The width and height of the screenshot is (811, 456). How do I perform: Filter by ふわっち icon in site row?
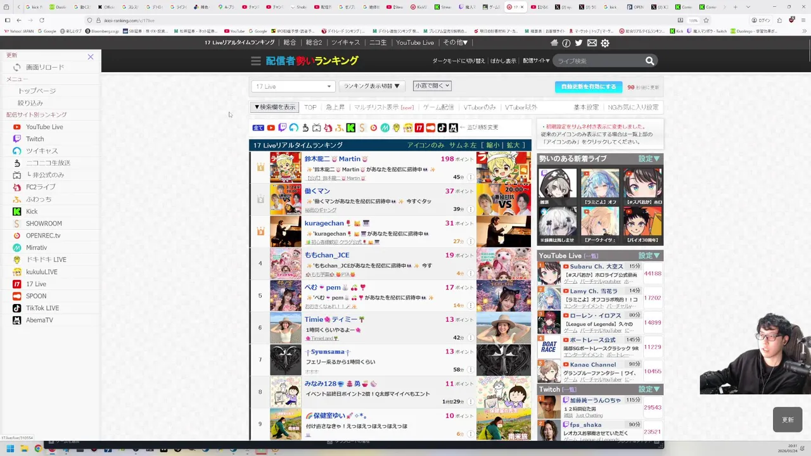tap(339, 128)
